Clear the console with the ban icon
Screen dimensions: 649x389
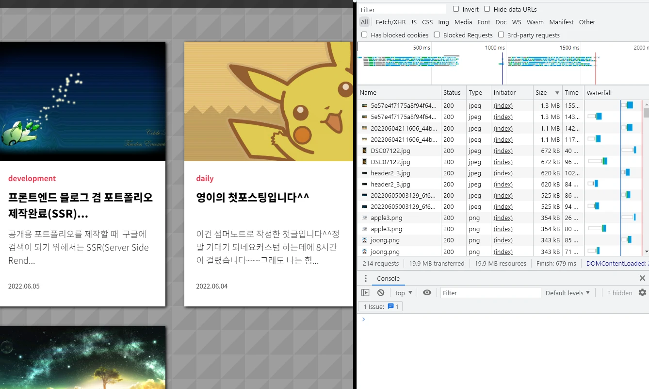[x=381, y=293]
